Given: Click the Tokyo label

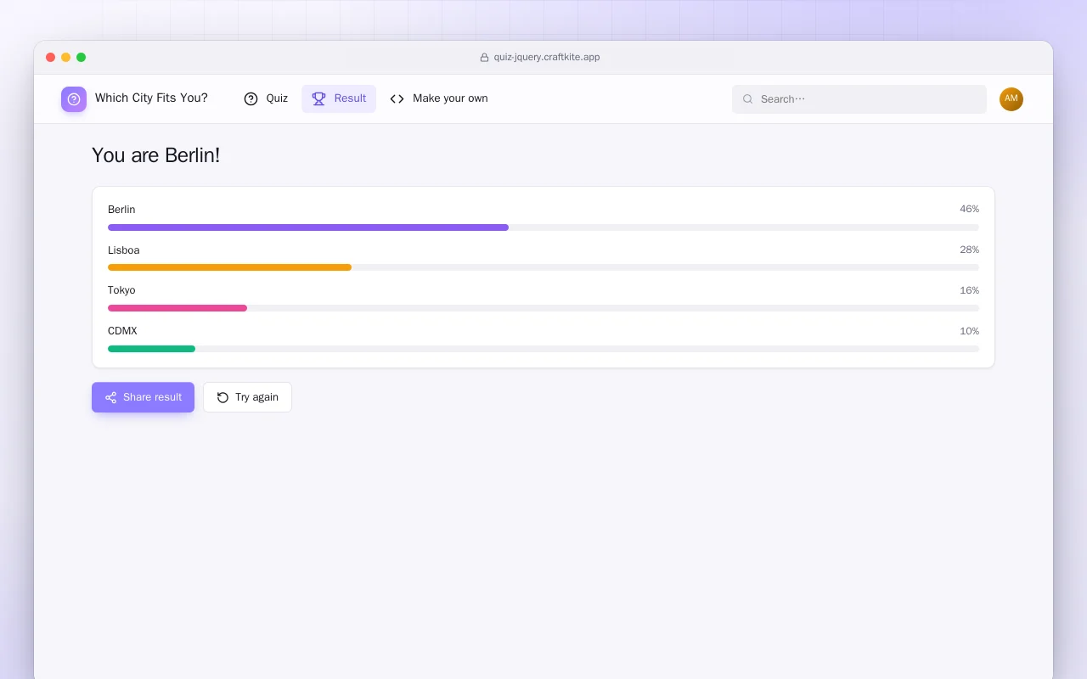Looking at the screenshot, I should (x=121, y=290).
